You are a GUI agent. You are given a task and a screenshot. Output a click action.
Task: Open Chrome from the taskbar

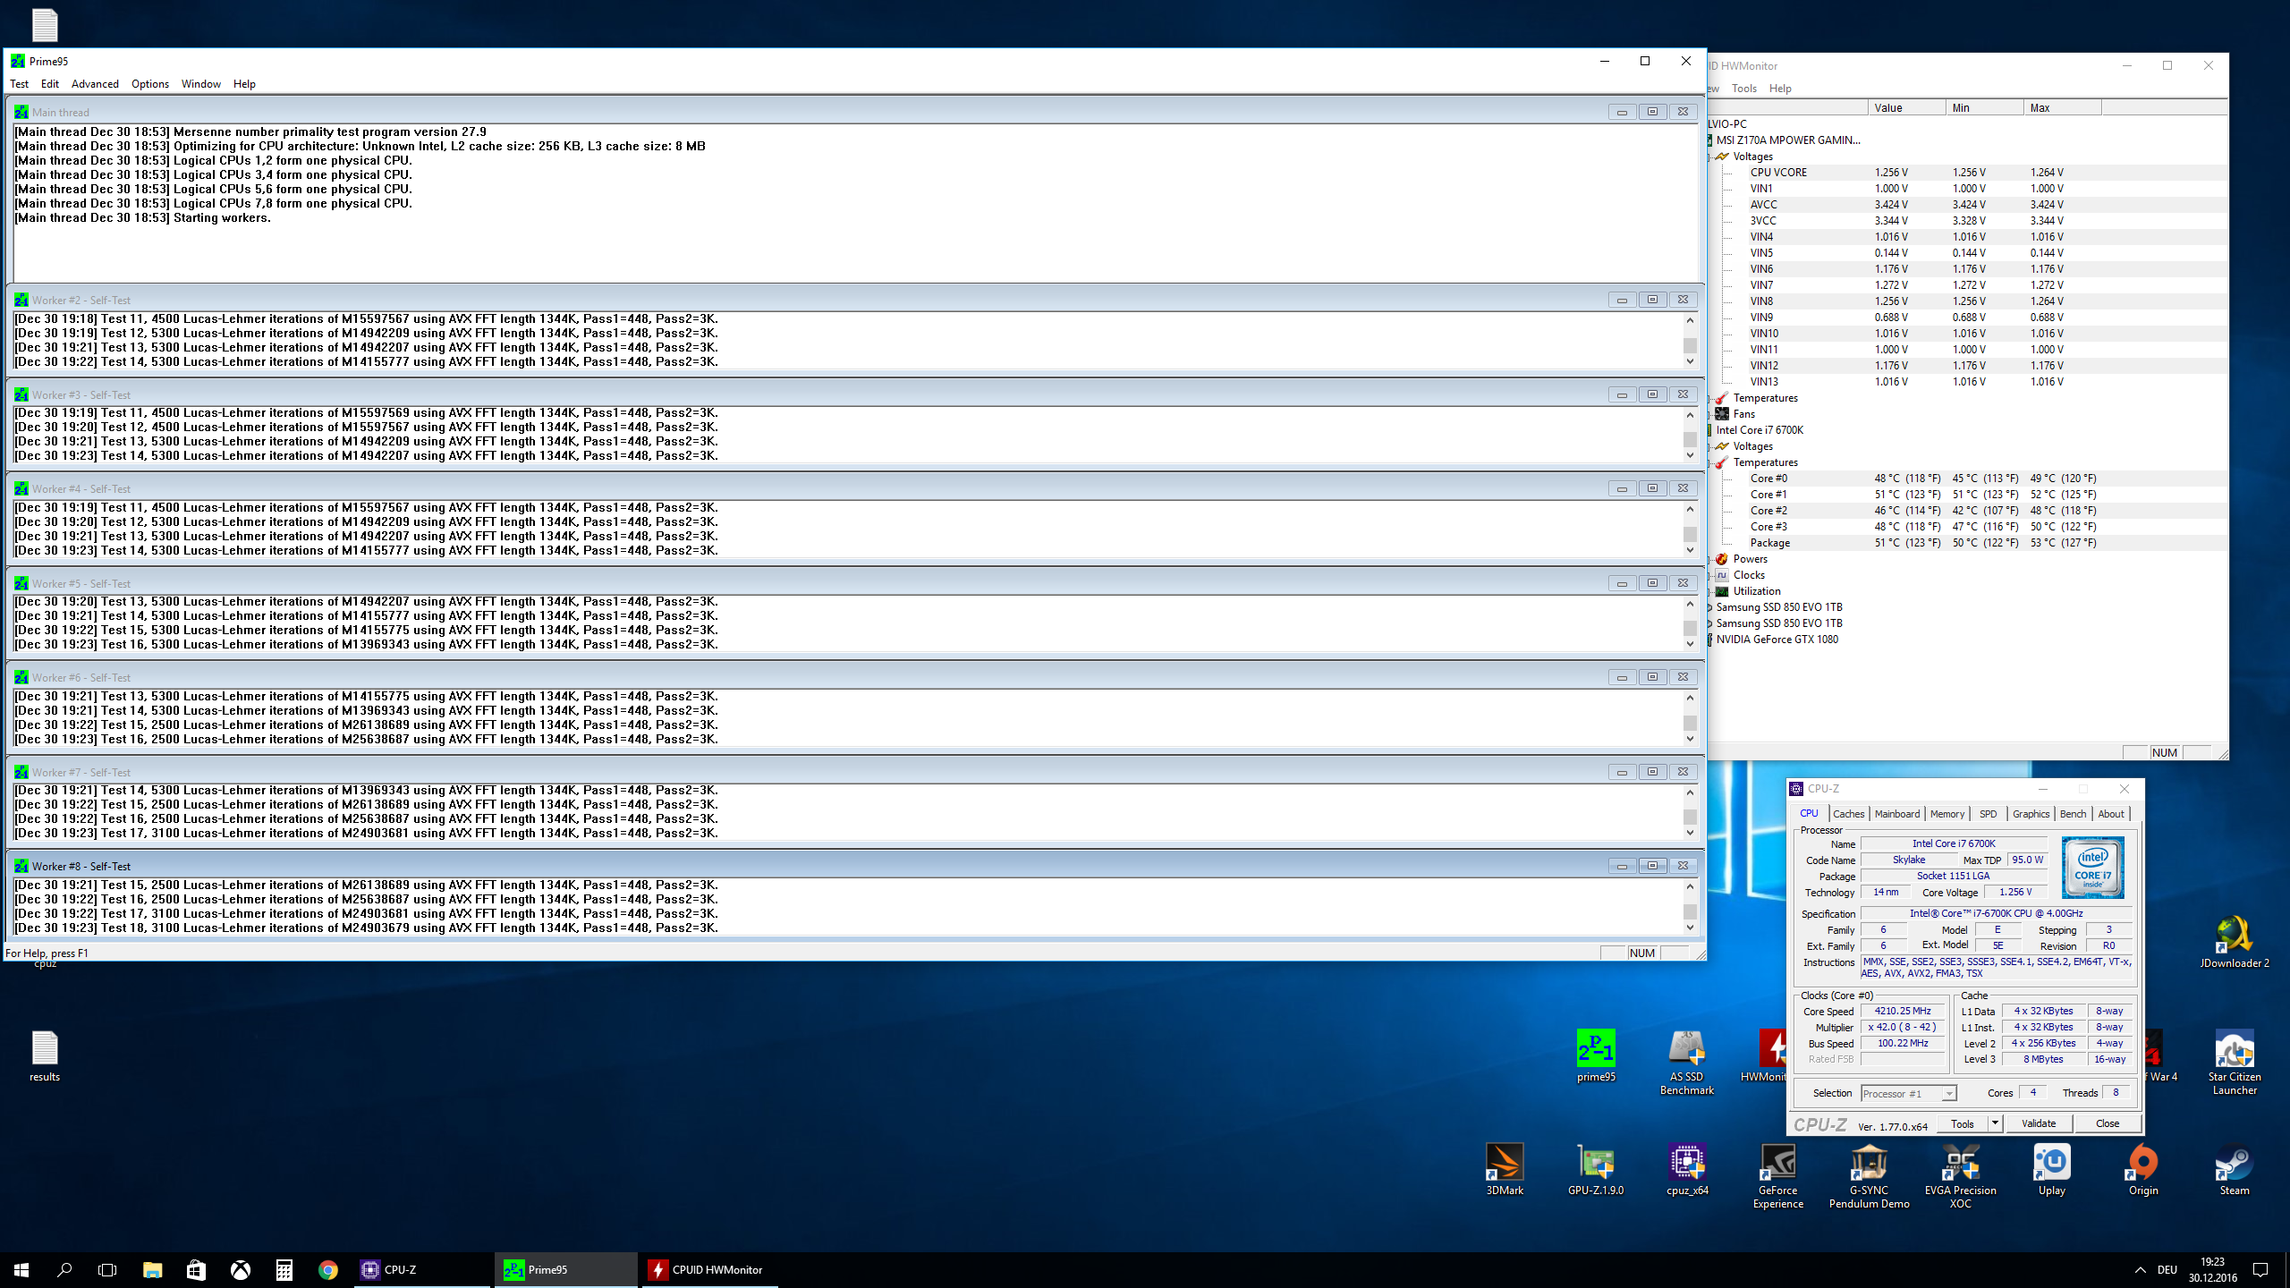(x=327, y=1269)
